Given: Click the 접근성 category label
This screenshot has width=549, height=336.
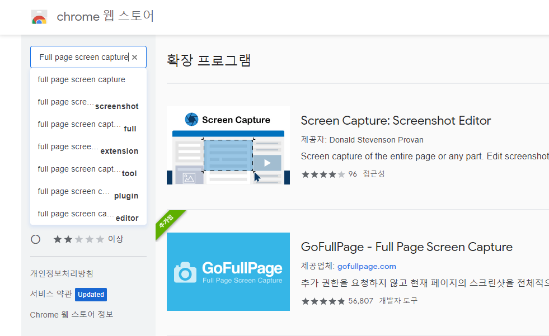Looking at the screenshot, I should coord(374,174).
